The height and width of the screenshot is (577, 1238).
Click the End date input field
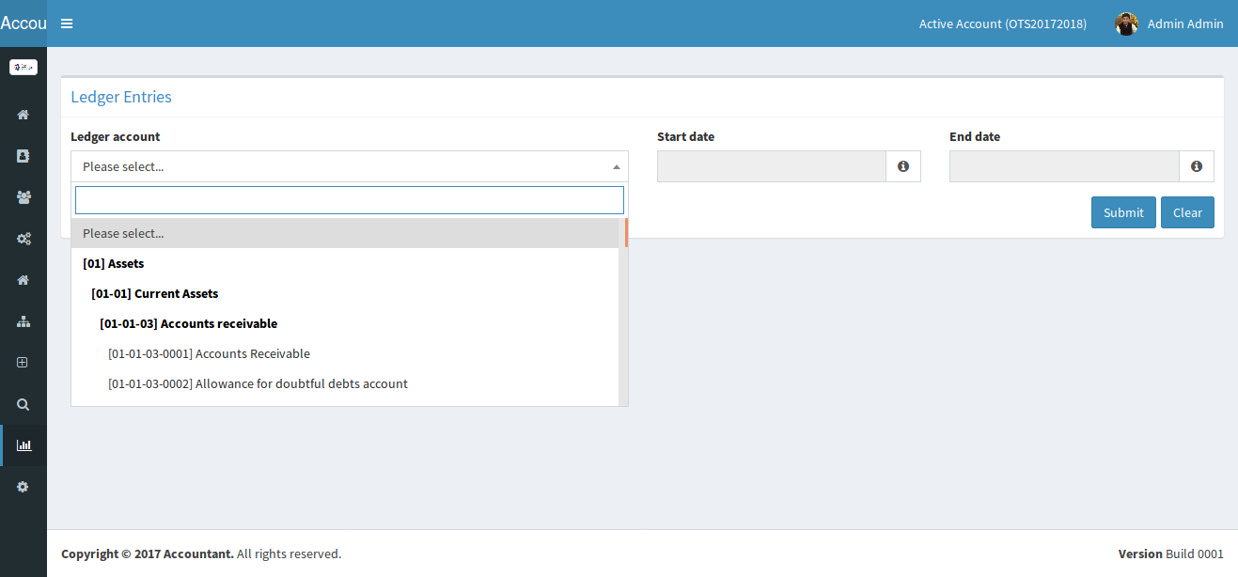1064,166
